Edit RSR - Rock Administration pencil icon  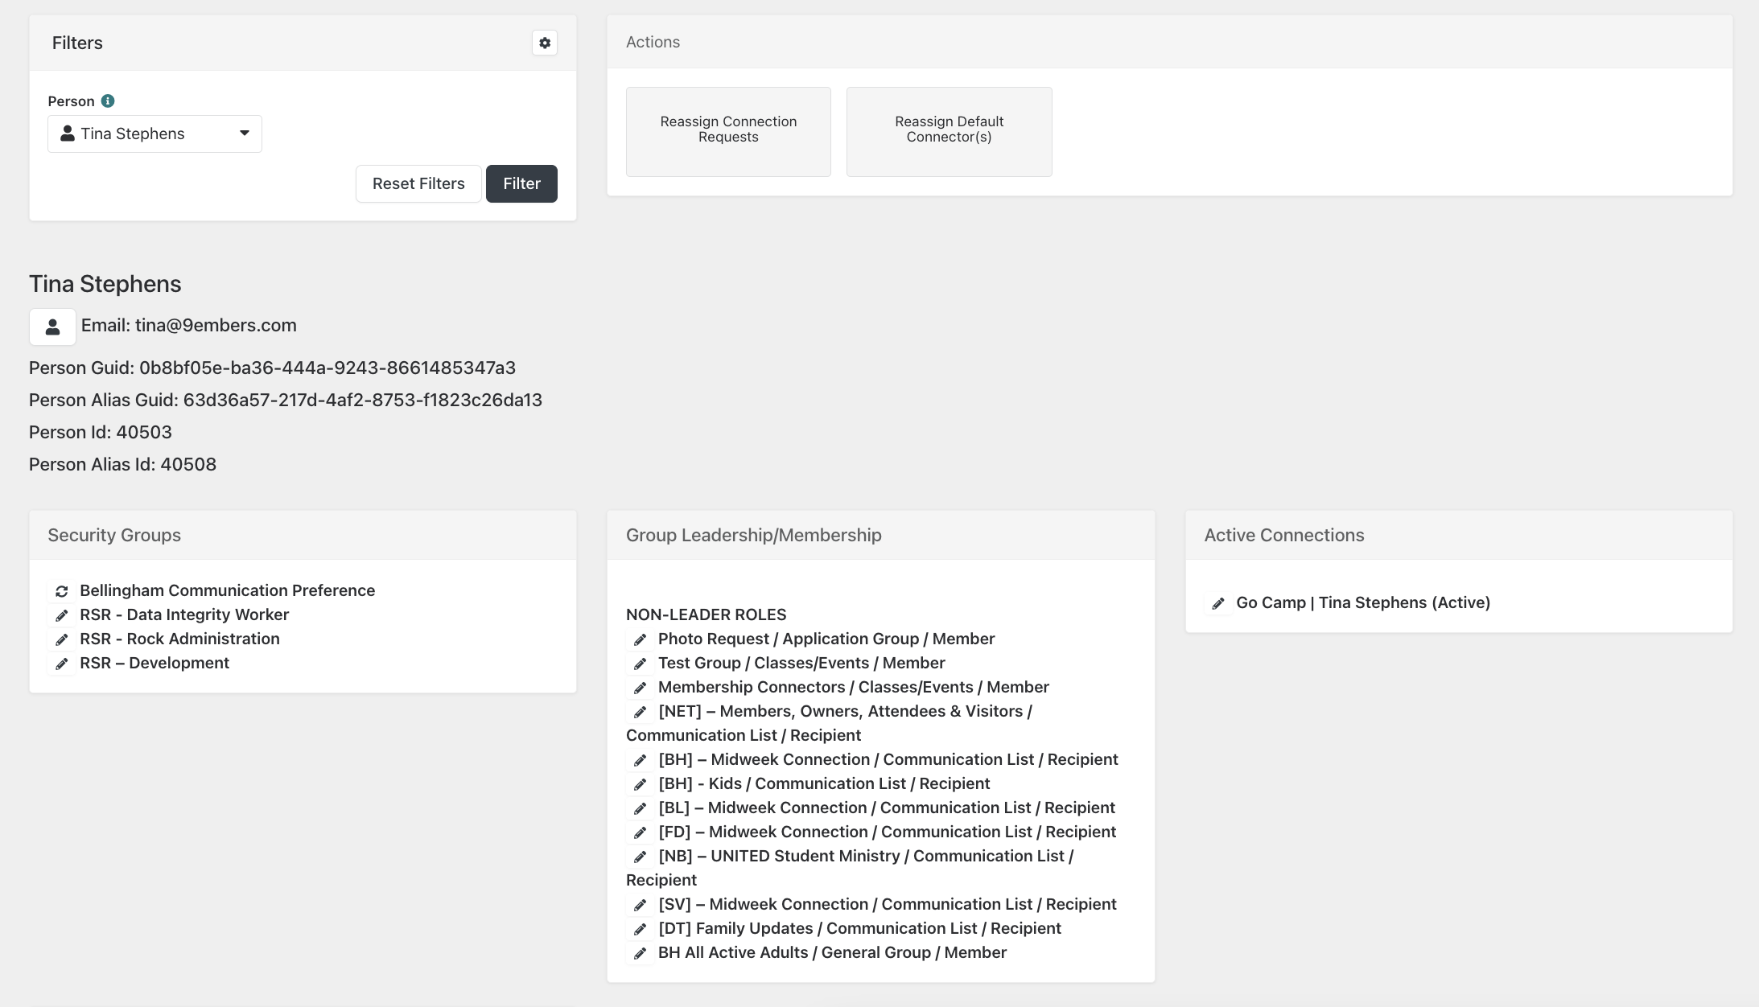pos(61,639)
